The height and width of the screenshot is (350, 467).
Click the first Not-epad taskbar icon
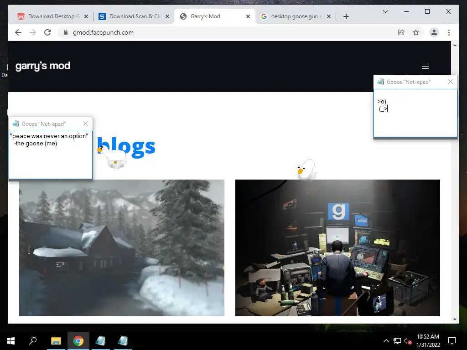pos(101,341)
